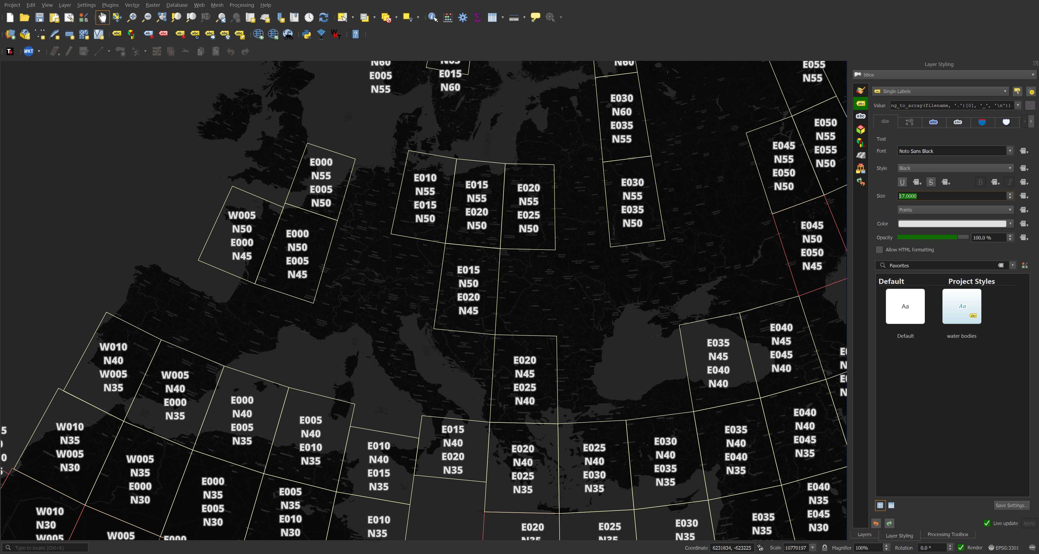Select the Identify Features tool
This screenshot has width=1039, height=554.
click(433, 17)
